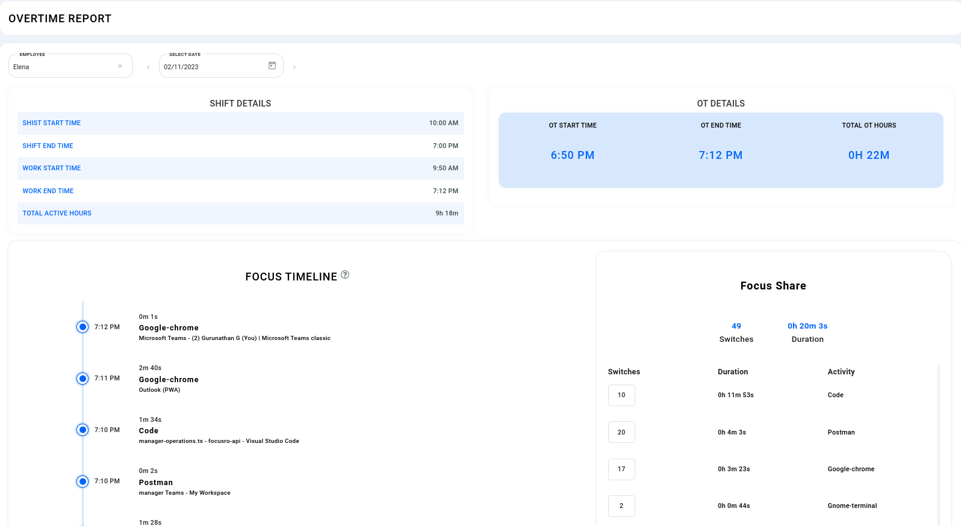Click the SHIST START TIME label
Screen dimensions: 961x526
coord(52,123)
